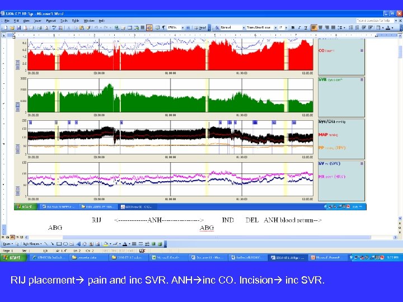Select the Format Painter brush icon
This screenshot has width=403, height=302.
click(x=88, y=27)
